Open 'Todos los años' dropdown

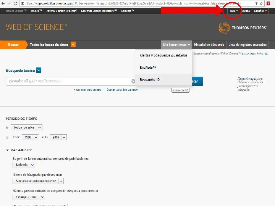(26, 127)
